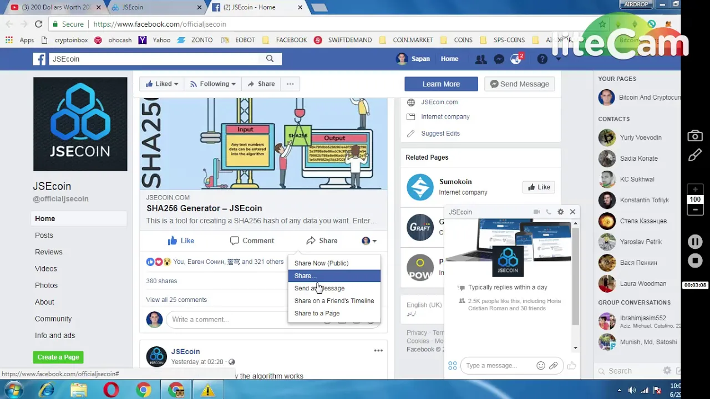Open chat sidebar settings gear
This screenshot has width=710, height=399.
click(667, 371)
